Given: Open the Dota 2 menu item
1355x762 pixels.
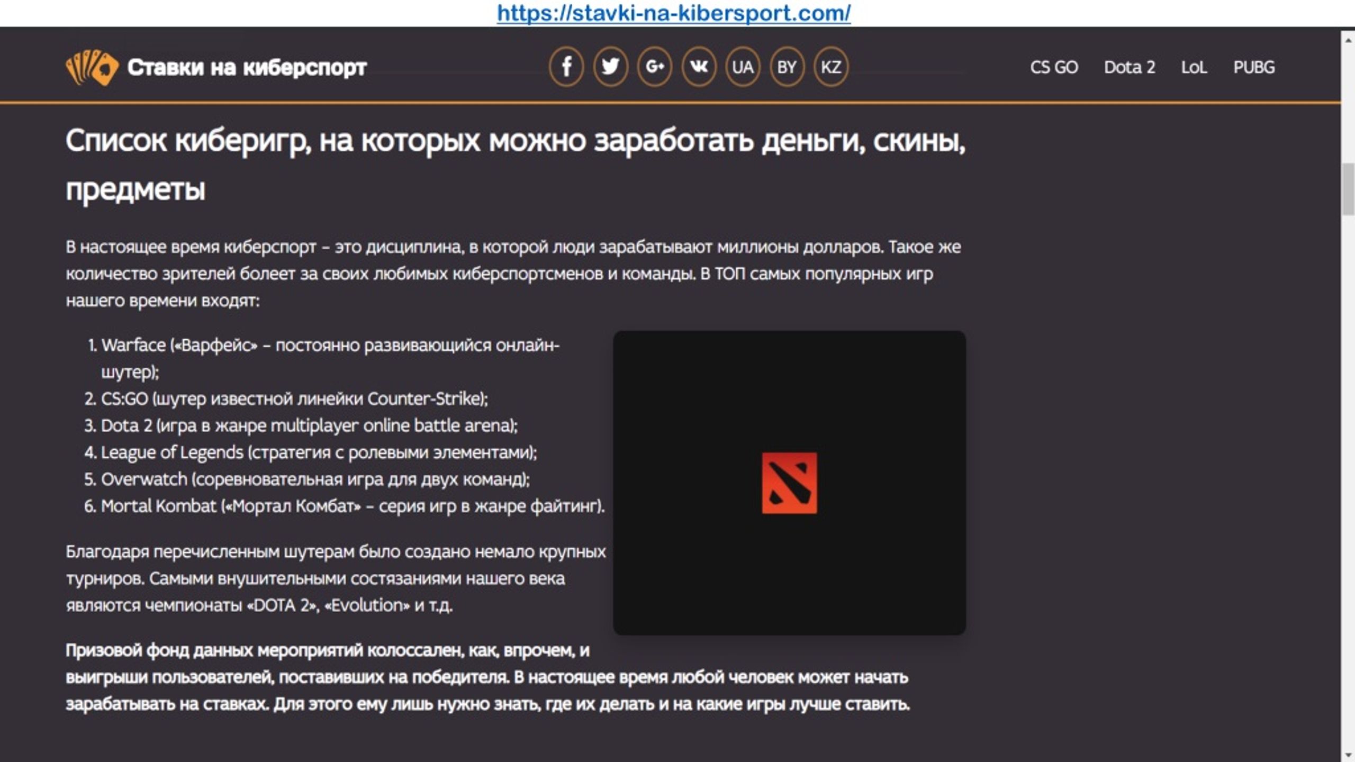Looking at the screenshot, I should (1130, 67).
